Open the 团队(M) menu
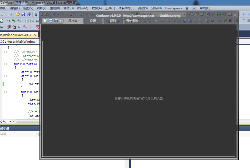Viewport: 250px width, 168px height. click(x=83, y=8)
